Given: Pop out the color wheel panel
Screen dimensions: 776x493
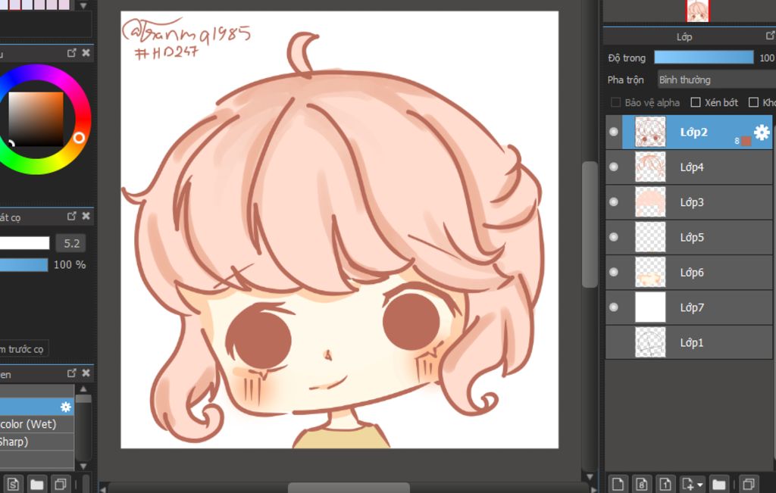Looking at the screenshot, I should click(72, 52).
